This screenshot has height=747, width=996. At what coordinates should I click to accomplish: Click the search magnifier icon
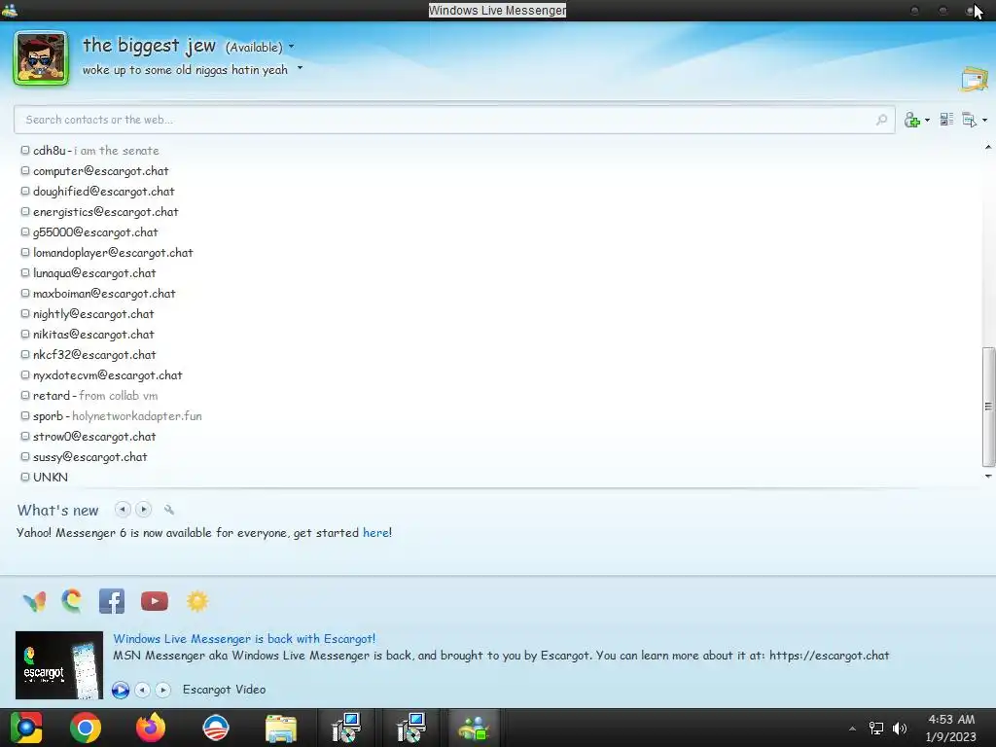pyautogui.click(x=881, y=120)
